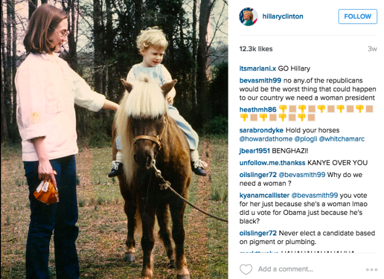Click the @whitchamarc mention
This screenshot has width=384, height=279.
pos(342,139)
